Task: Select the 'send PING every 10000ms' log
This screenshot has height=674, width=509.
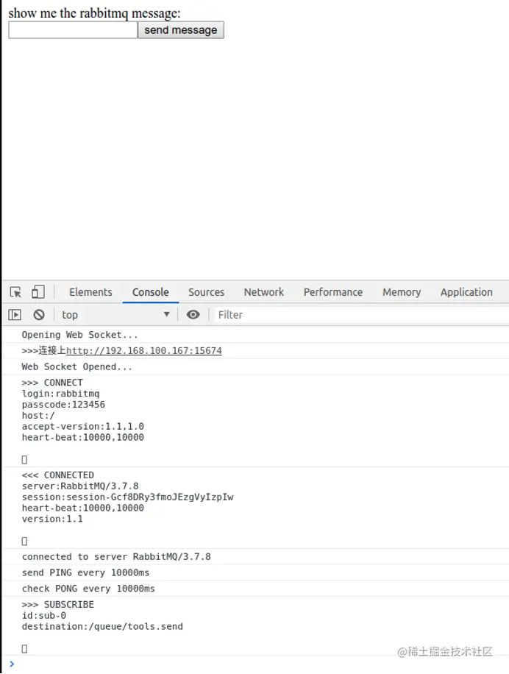Action: click(x=85, y=572)
